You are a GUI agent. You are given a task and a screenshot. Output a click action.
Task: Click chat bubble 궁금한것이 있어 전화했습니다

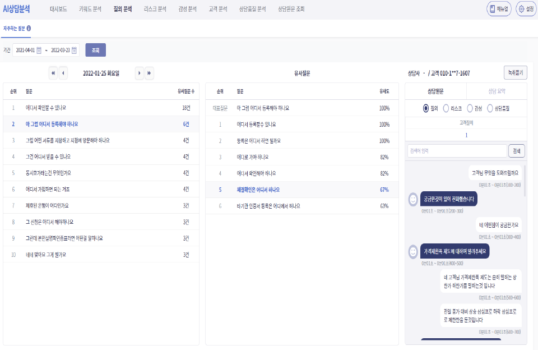click(449, 199)
